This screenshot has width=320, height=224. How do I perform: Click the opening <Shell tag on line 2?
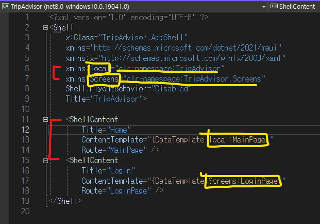pyautogui.click(x=61, y=27)
